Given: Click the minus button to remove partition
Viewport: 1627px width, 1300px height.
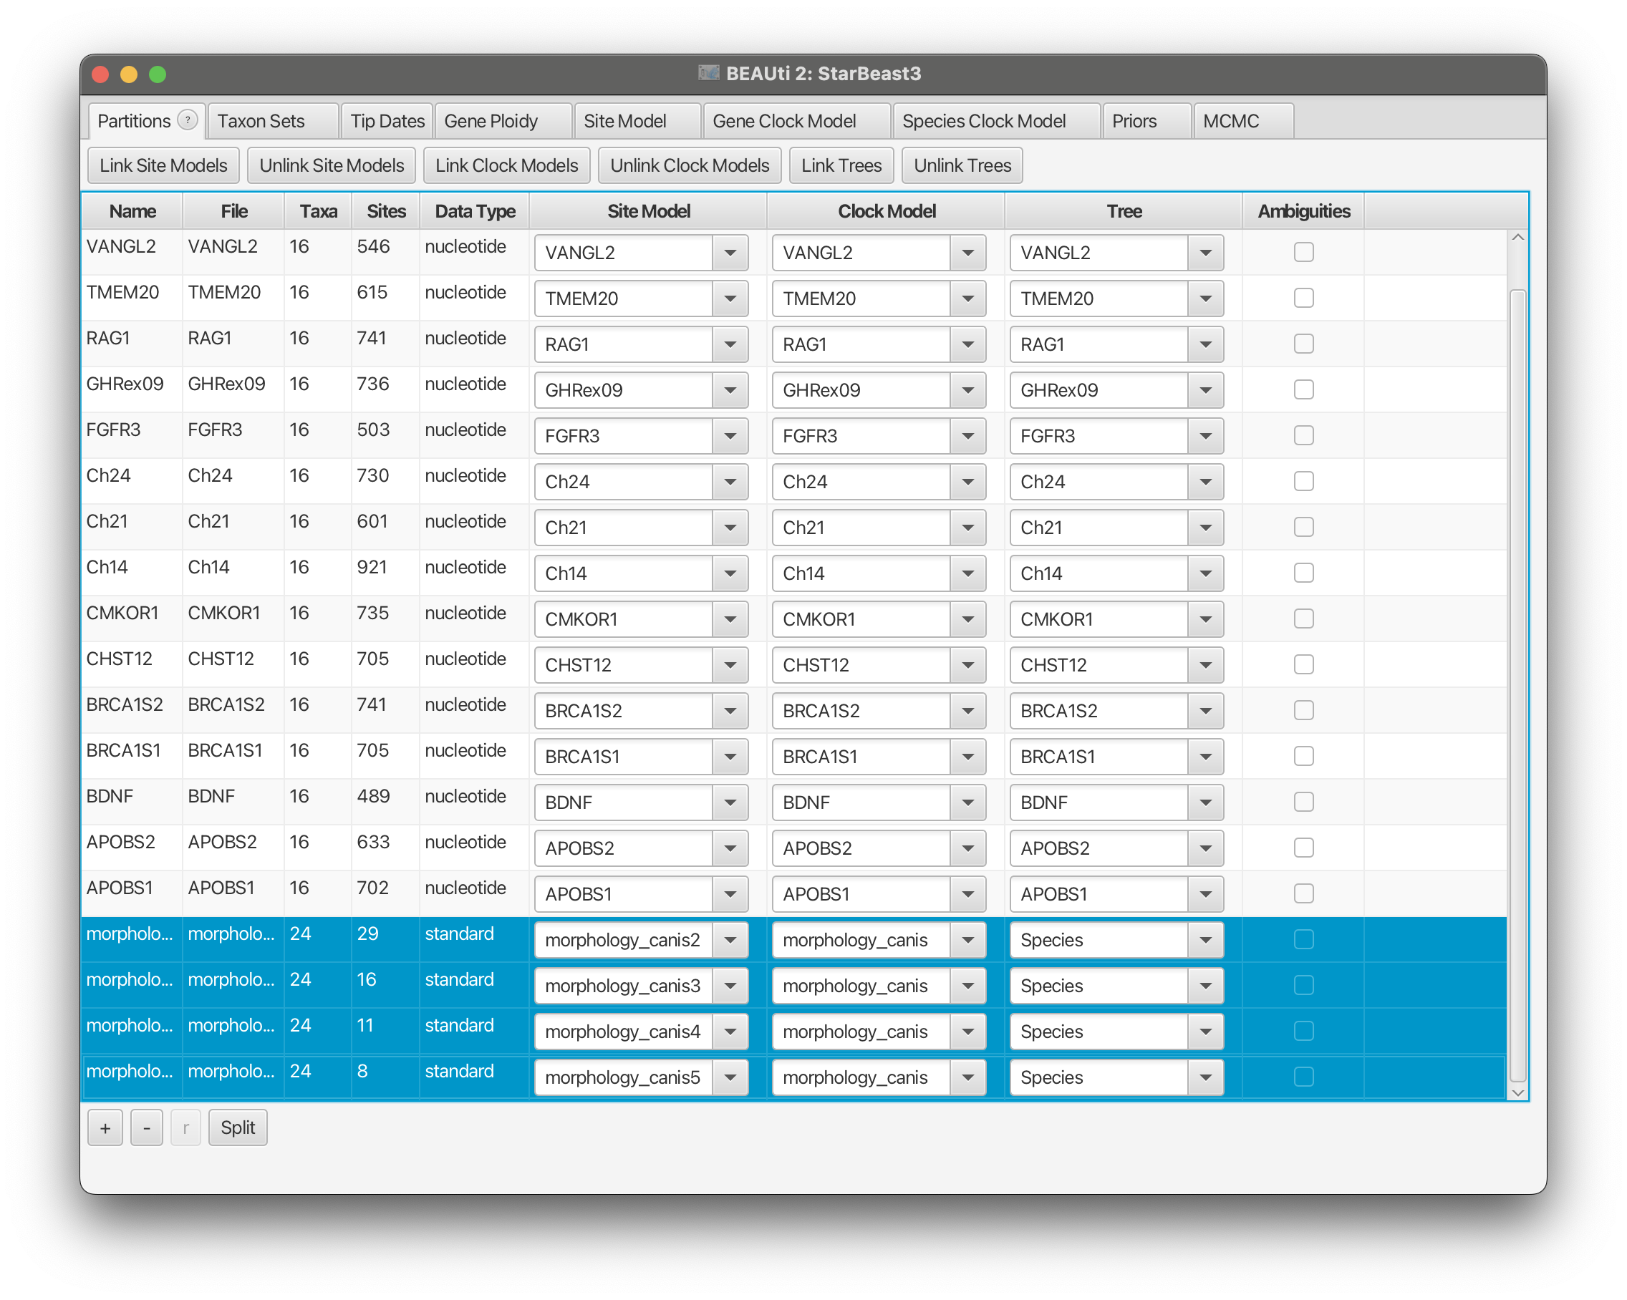Looking at the screenshot, I should pyautogui.click(x=146, y=1127).
